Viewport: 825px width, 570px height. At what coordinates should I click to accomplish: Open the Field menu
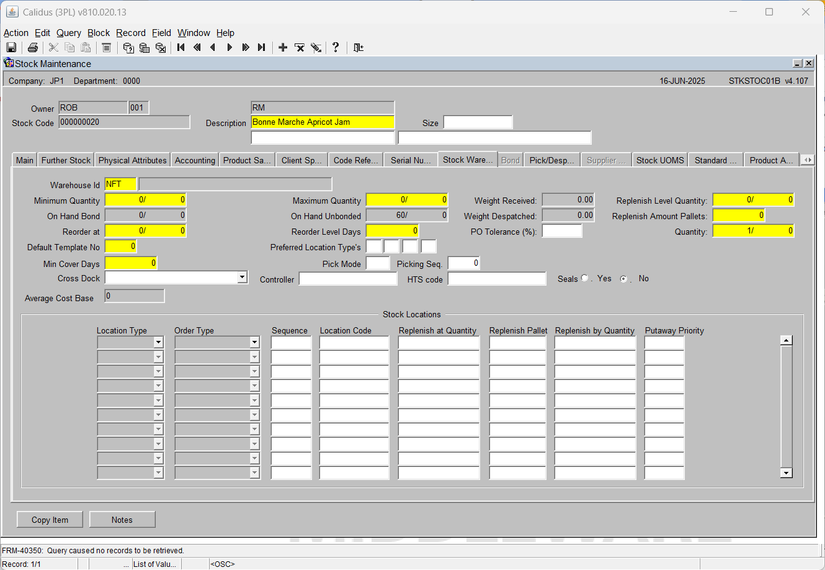[x=161, y=33]
